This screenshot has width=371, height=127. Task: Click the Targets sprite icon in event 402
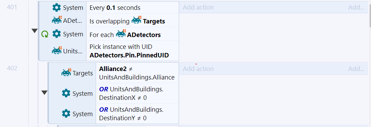pos(66,73)
